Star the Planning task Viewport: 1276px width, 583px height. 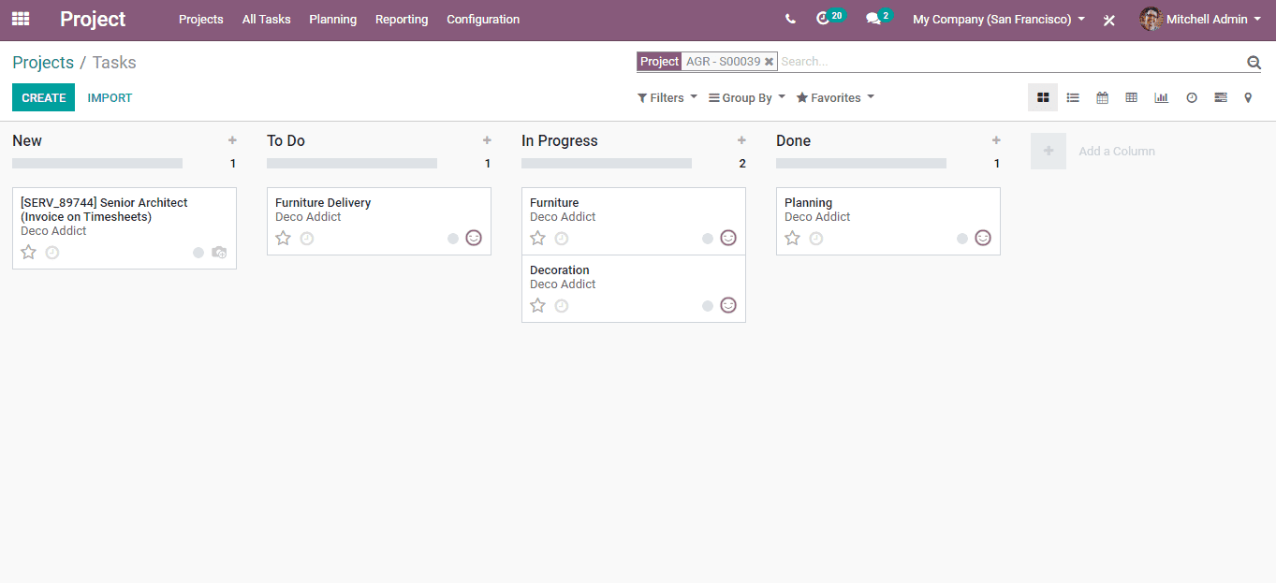(x=793, y=238)
